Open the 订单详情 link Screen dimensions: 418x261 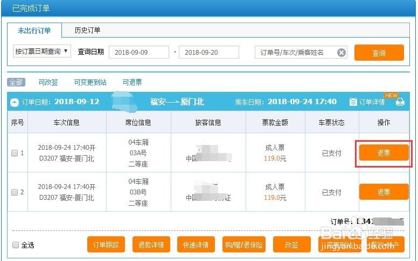372,102
